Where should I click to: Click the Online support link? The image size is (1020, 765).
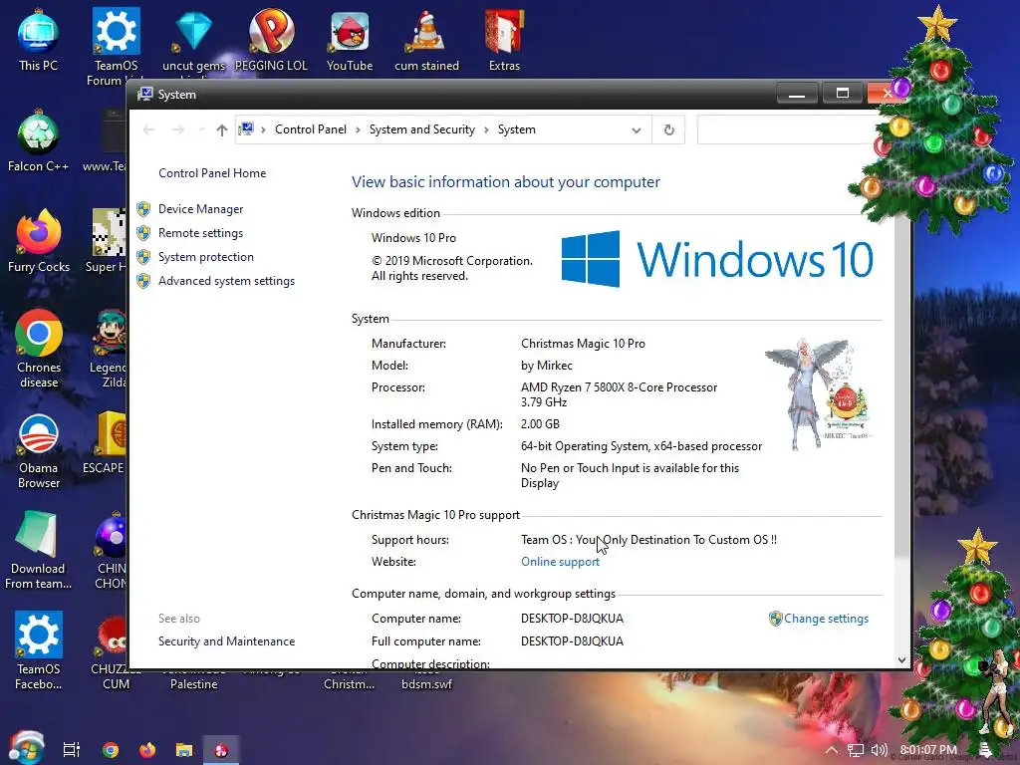(560, 562)
